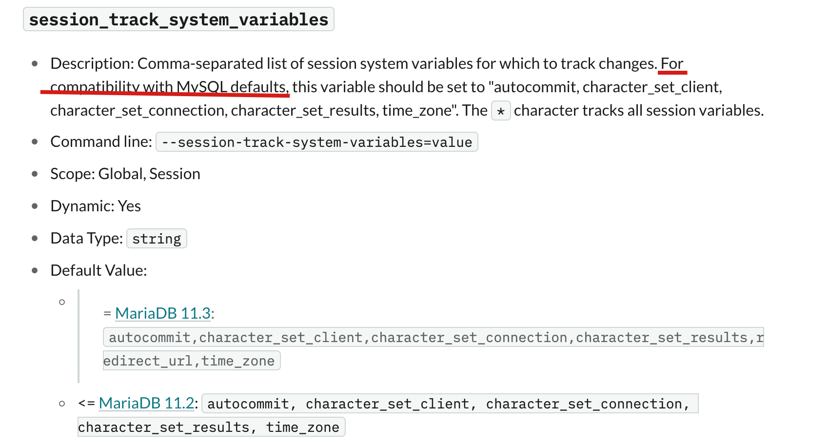The width and height of the screenshot is (829, 447).
Task: Click the asterisk character code box
Action: (x=501, y=111)
